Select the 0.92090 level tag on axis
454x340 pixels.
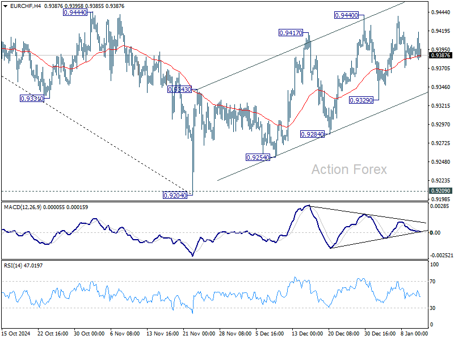[x=440, y=191]
